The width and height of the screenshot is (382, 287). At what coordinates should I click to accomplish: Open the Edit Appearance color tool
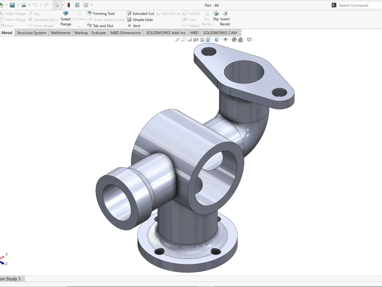235,39
